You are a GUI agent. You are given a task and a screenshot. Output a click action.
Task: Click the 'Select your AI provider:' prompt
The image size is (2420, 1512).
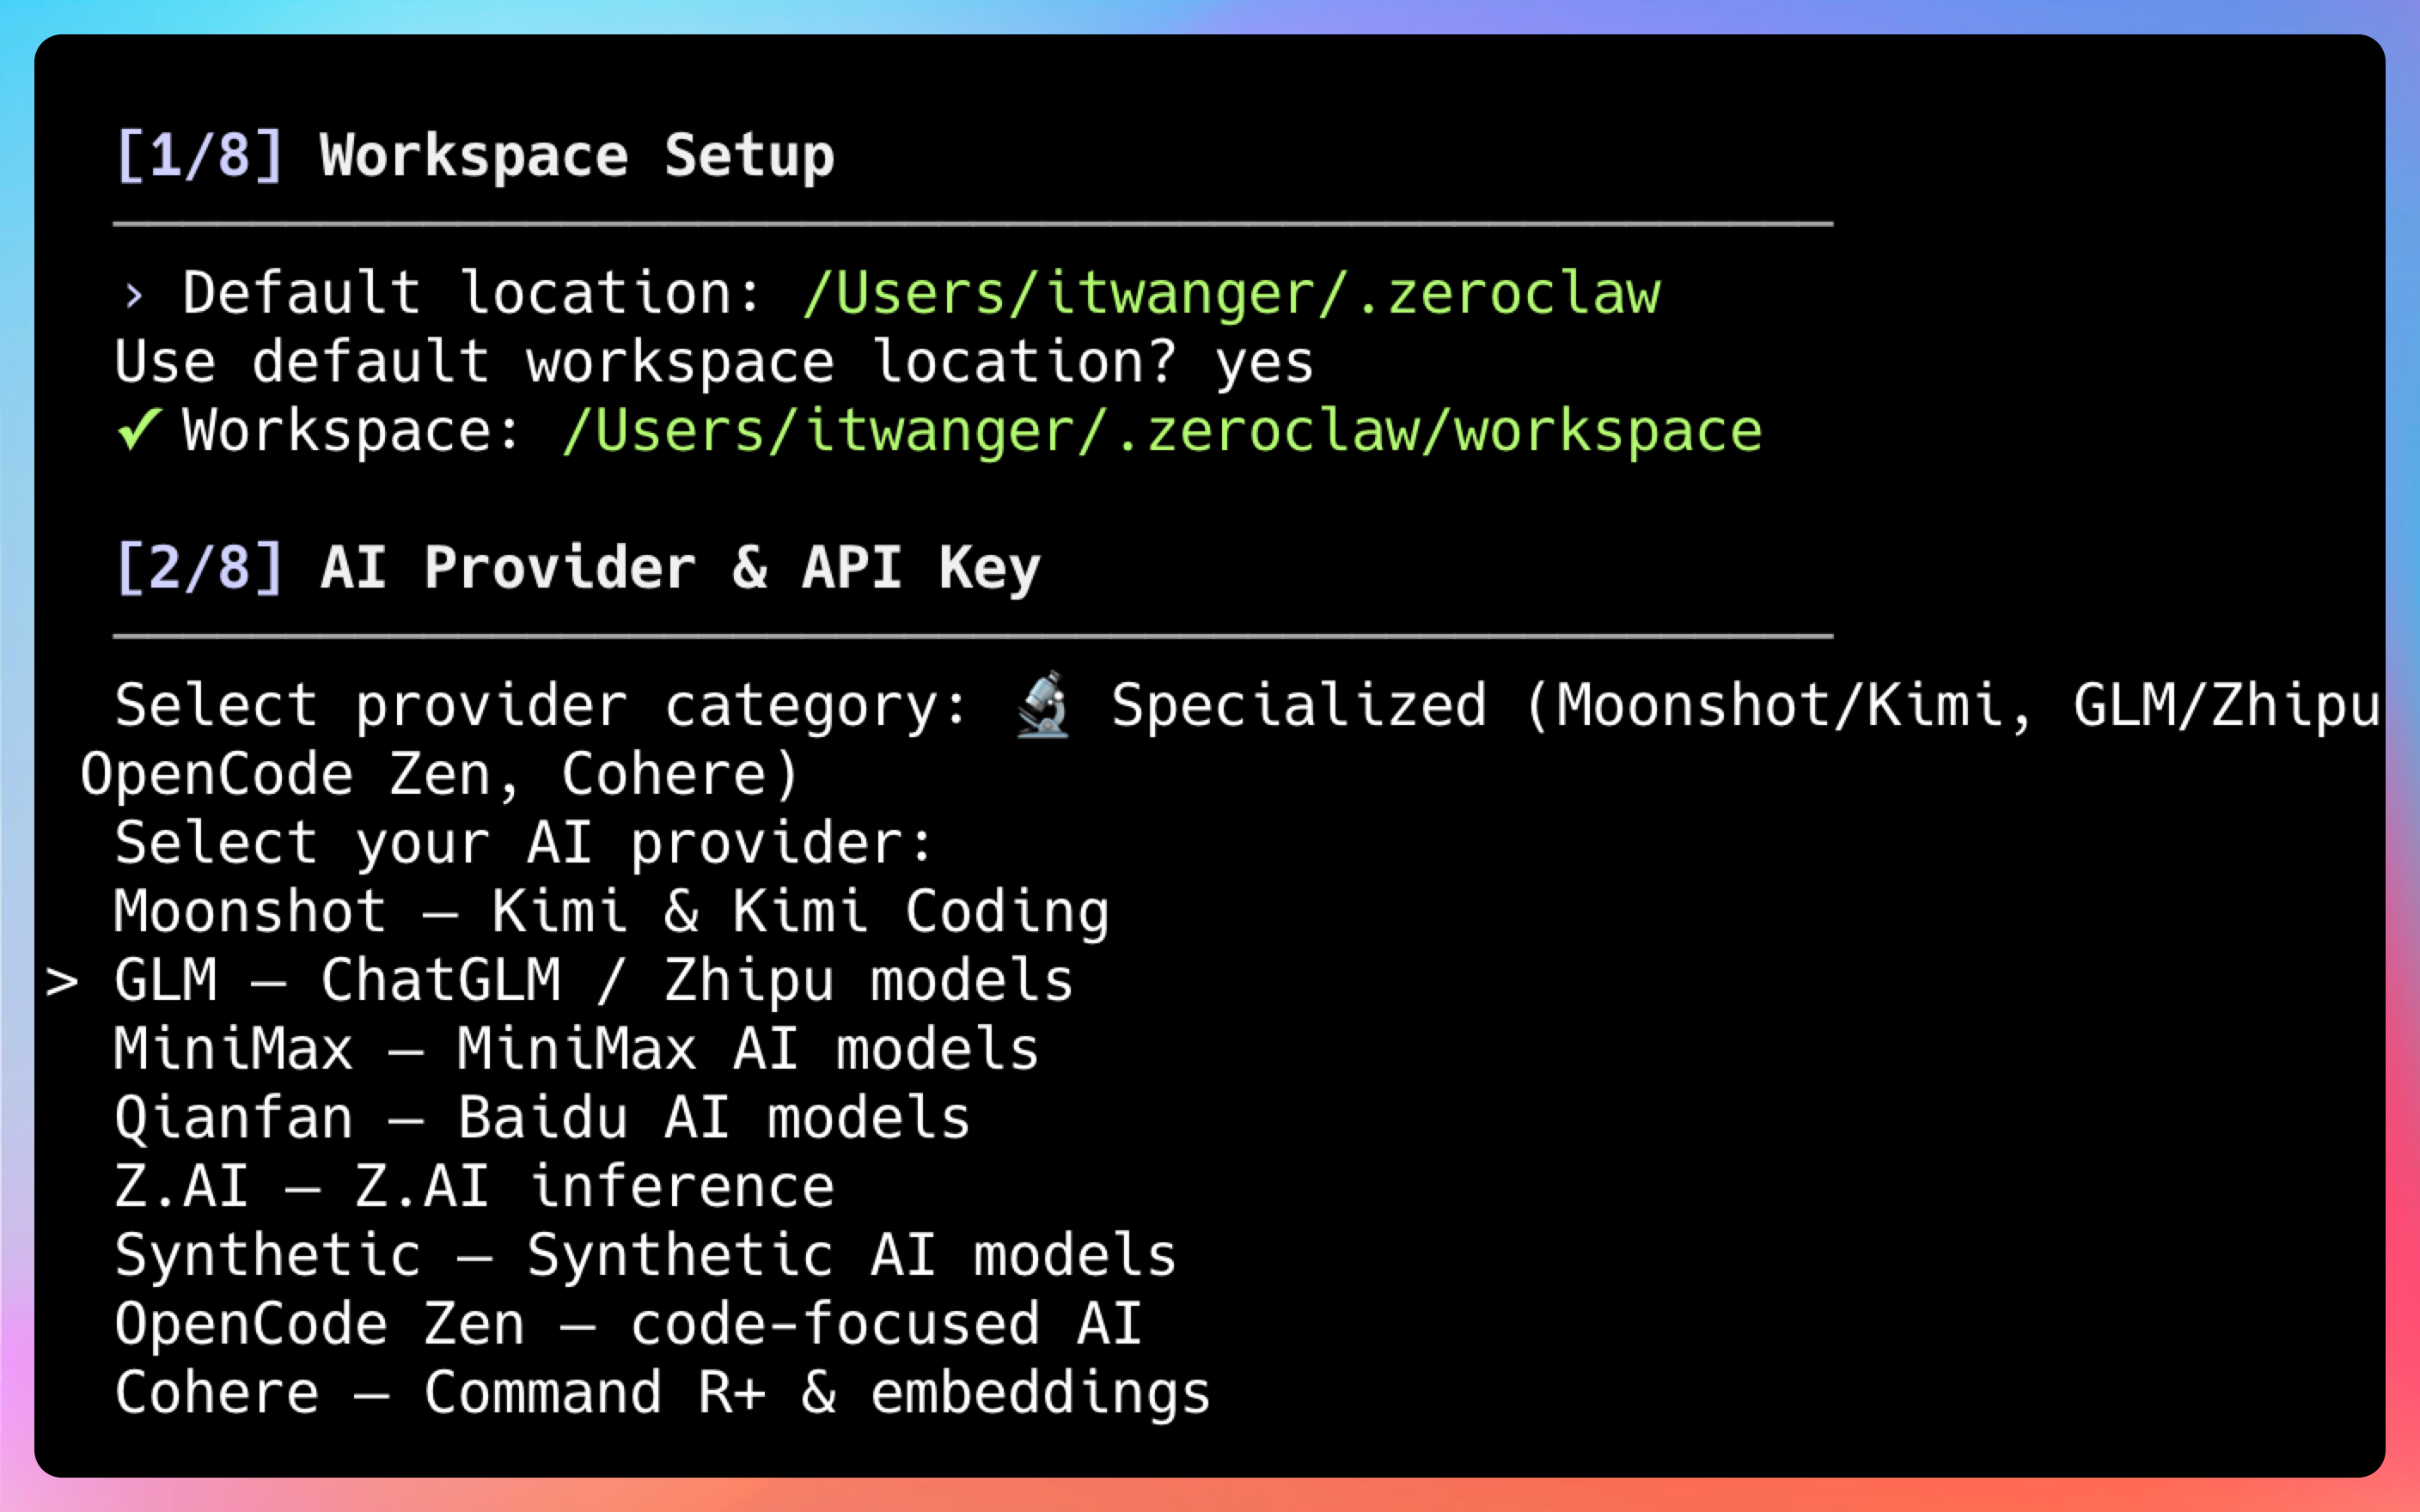coord(523,843)
